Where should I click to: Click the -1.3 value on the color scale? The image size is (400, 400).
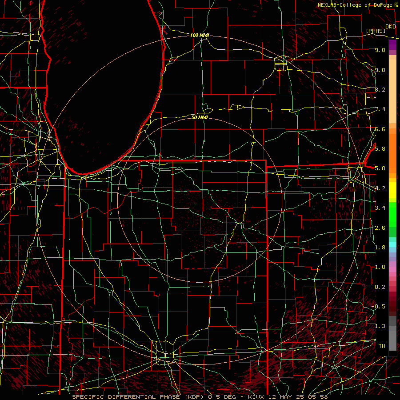click(378, 326)
